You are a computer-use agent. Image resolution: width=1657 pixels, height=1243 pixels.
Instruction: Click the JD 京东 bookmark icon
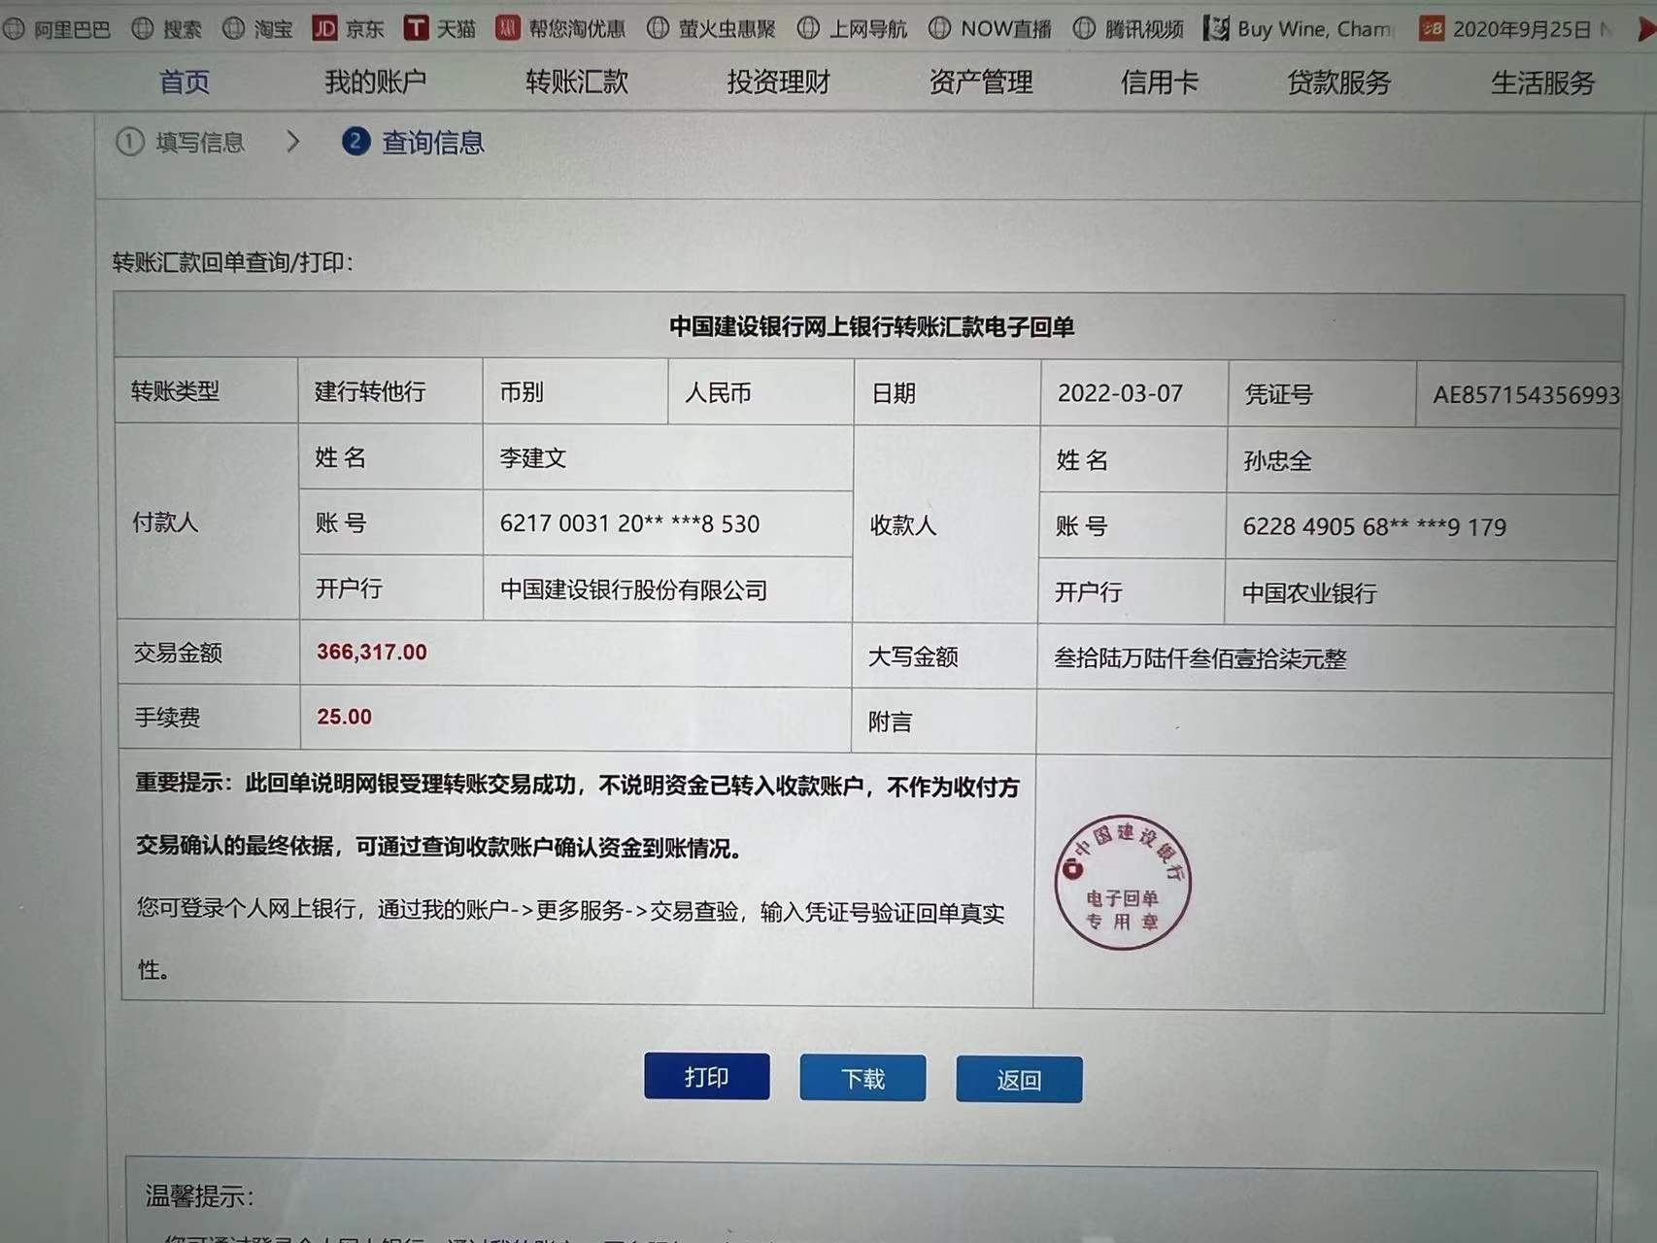point(324,28)
